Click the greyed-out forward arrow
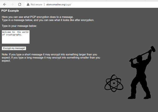This screenshot has height=112, width=158. pyautogui.click(x=12, y=4)
